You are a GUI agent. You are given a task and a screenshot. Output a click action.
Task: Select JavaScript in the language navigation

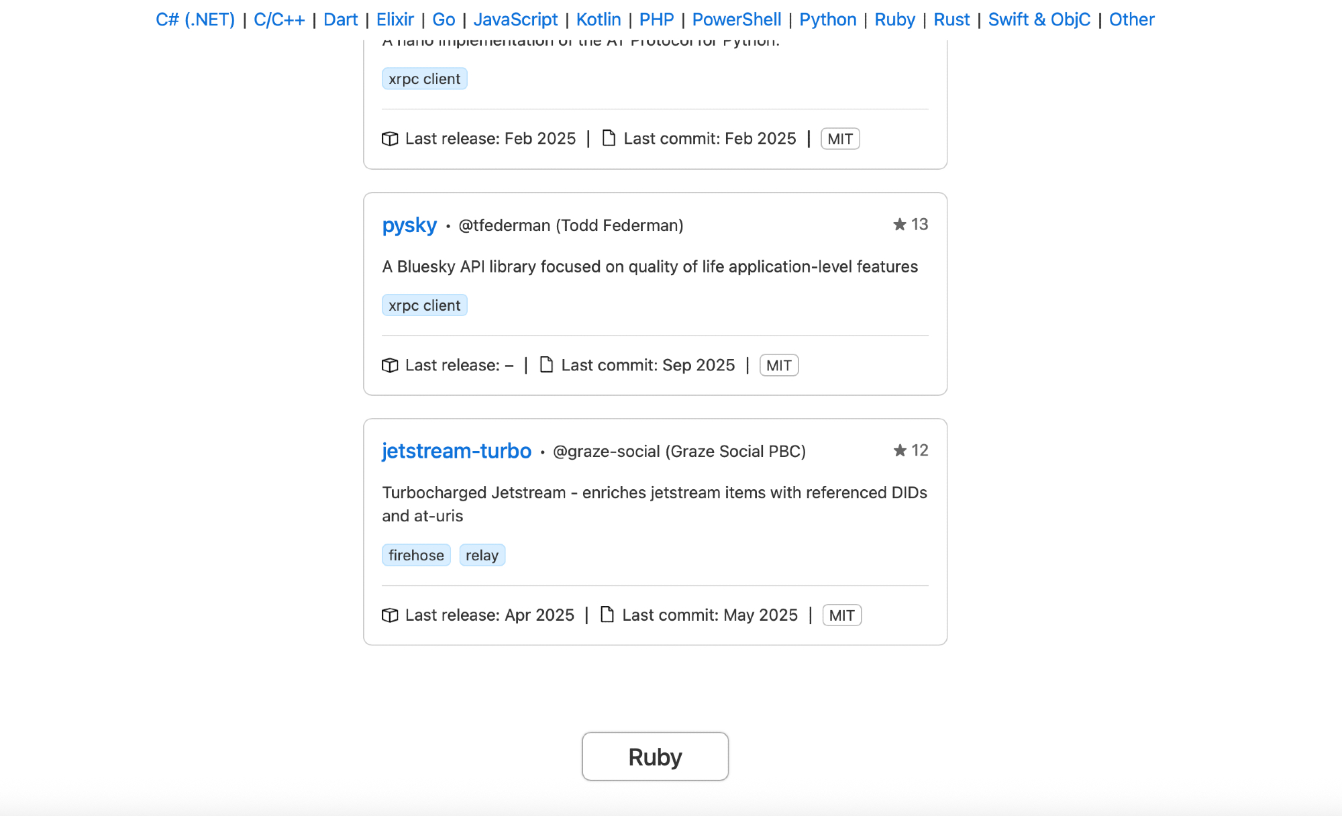(515, 19)
